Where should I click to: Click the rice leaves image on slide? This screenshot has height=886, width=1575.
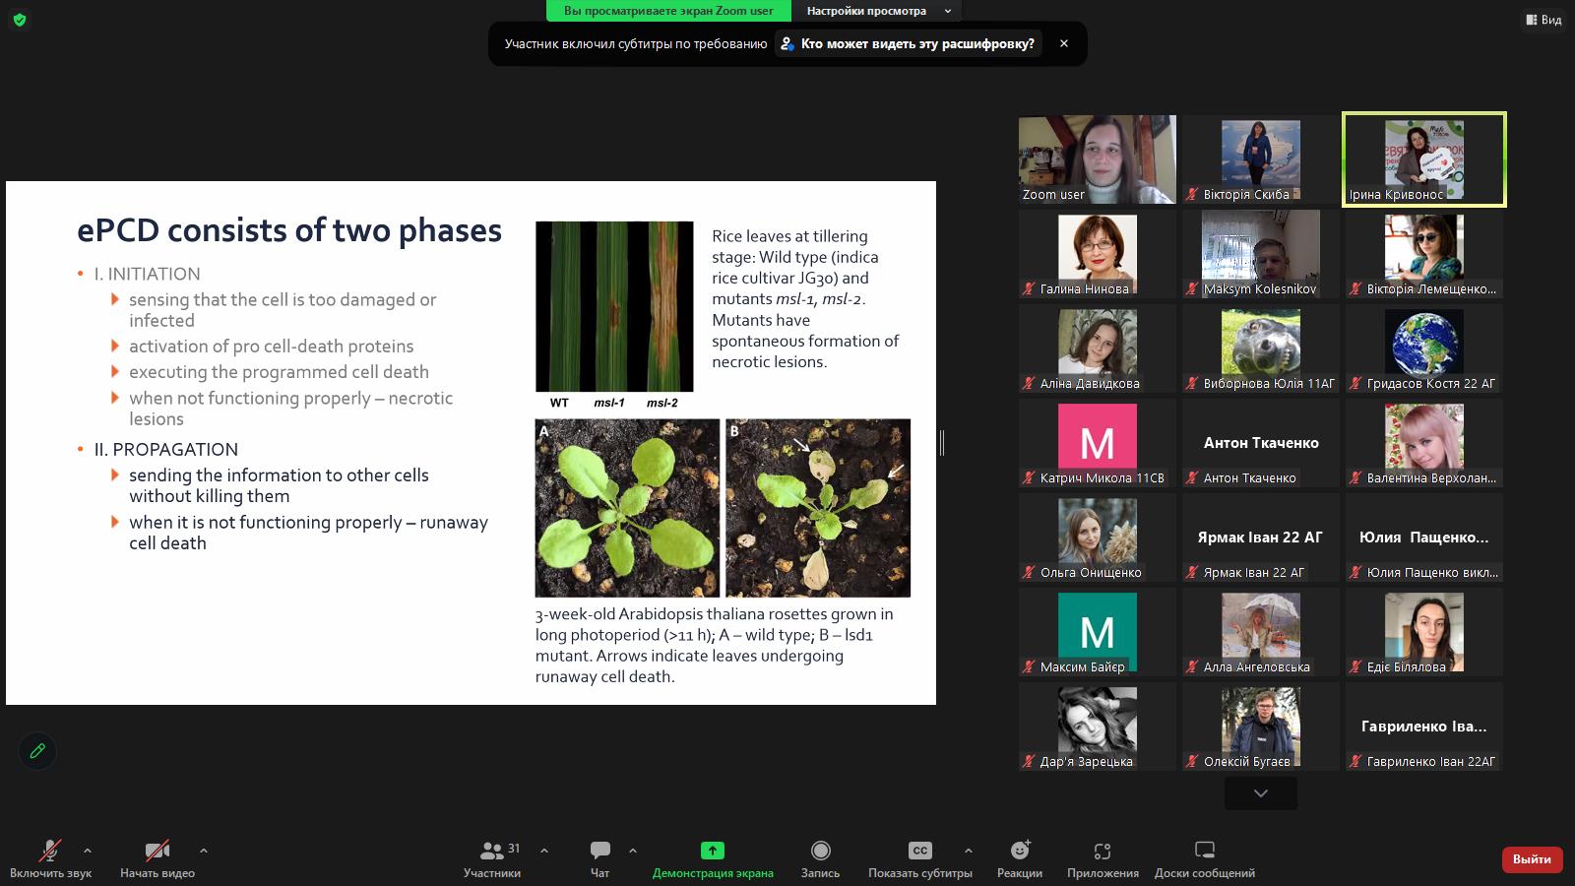(614, 307)
